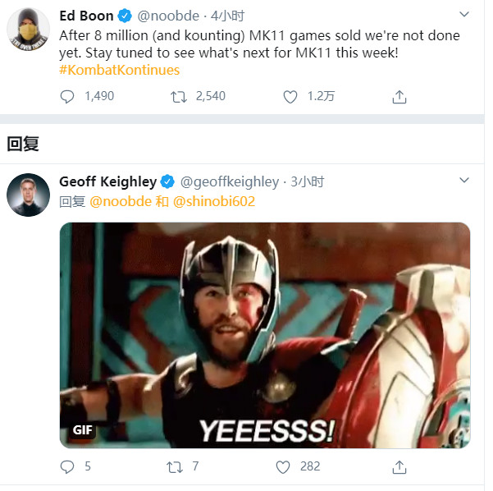The height and width of the screenshot is (491, 493).
Task: Retweet Geoff Keighley's GIF reply
Action: tap(175, 467)
